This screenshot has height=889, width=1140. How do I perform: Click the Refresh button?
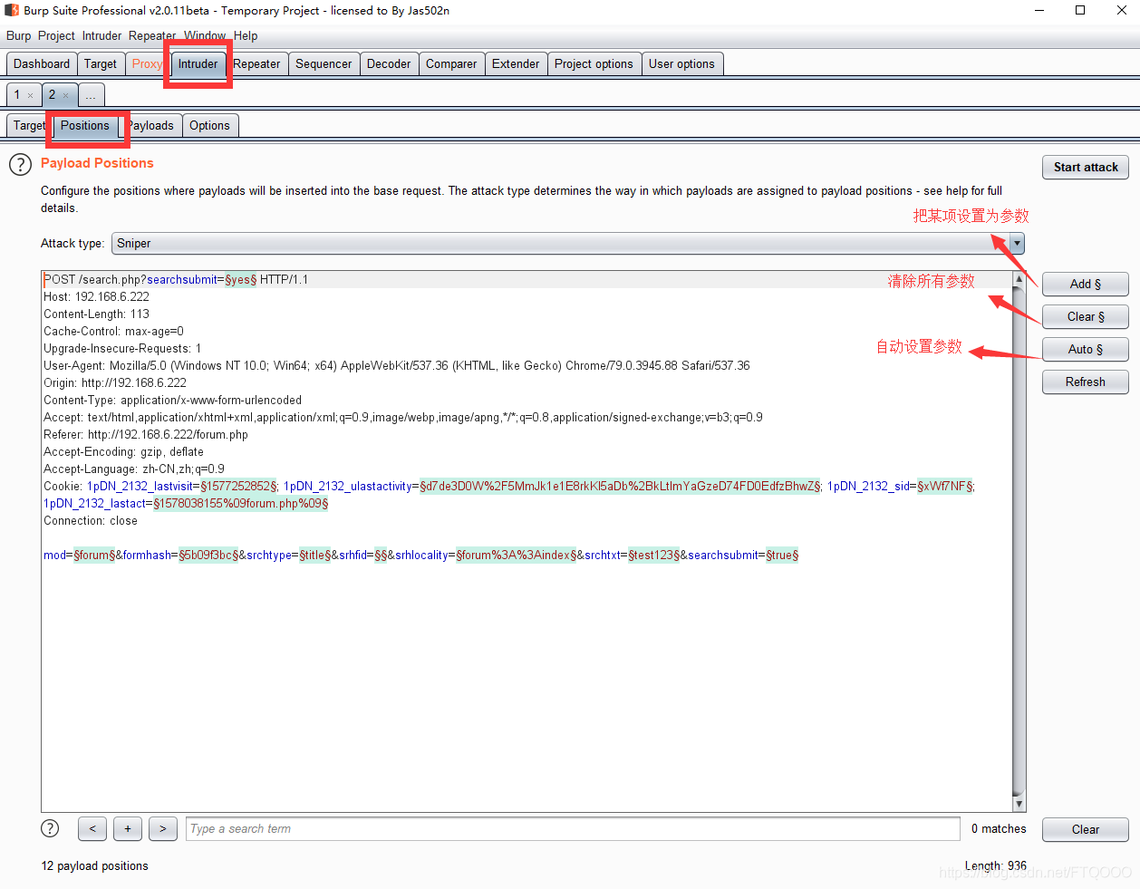click(x=1086, y=382)
